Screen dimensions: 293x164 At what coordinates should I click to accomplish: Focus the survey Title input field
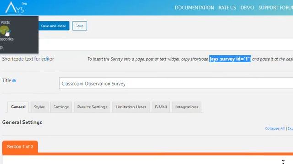(176, 83)
